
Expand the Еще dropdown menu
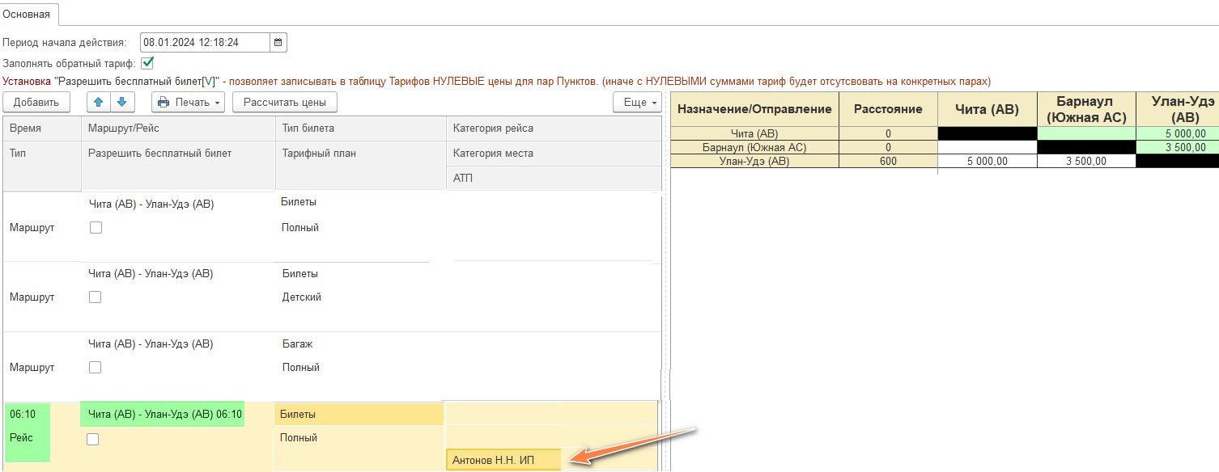[637, 103]
